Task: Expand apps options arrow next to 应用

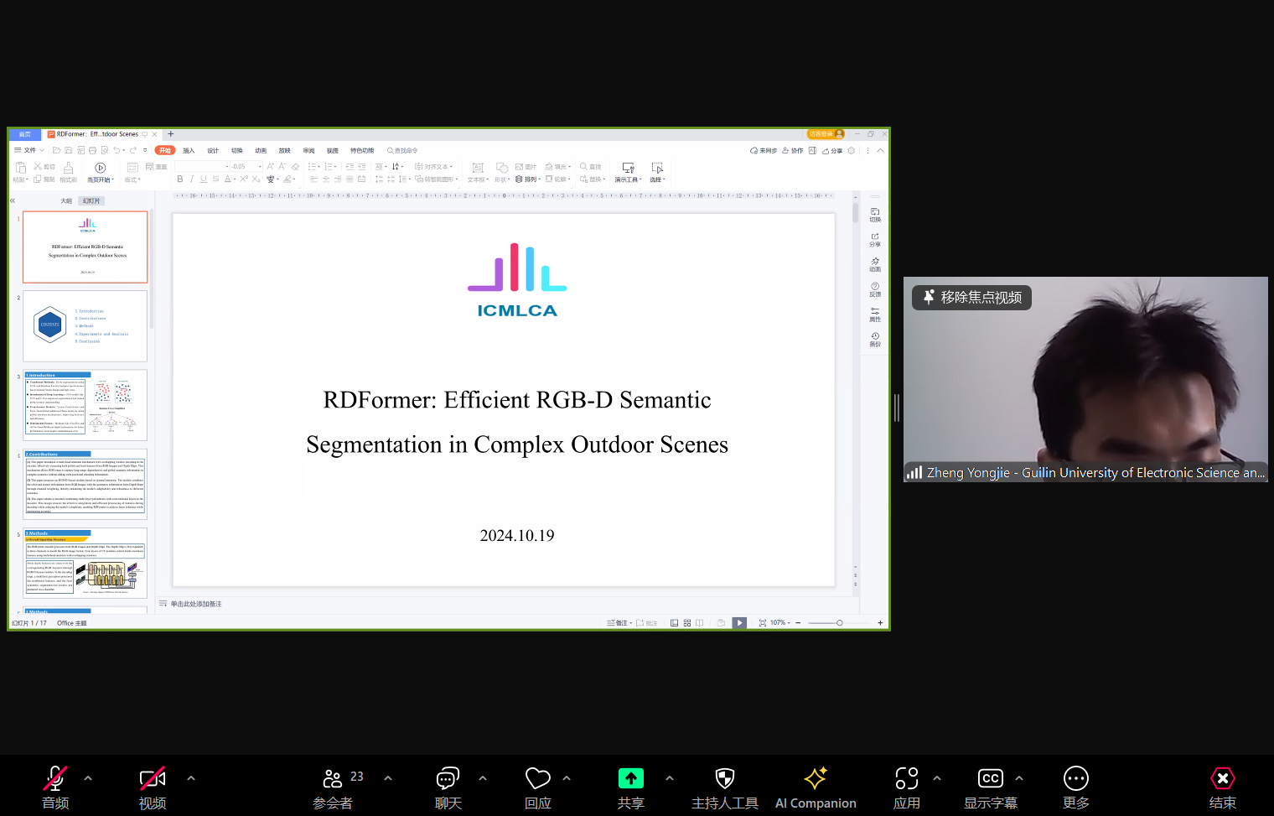Action: tap(937, 778)
